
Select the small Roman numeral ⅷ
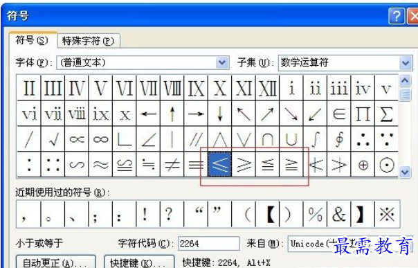pyautogui.click(x=77, y=114)
